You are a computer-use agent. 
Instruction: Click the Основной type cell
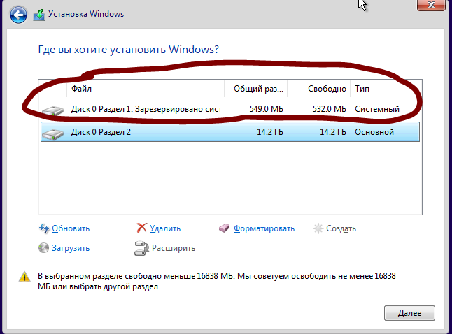tap(374, 132)
